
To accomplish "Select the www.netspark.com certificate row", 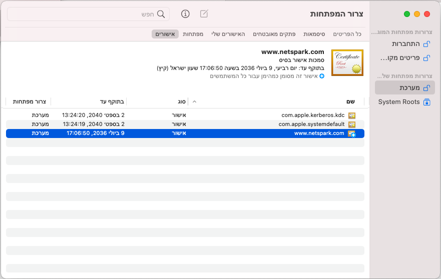I will pos(185,133).
